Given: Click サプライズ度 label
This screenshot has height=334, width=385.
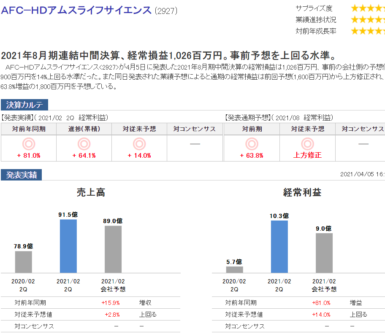Looking at the screenshot, I should pyautogui.click(x=314, y=8).
